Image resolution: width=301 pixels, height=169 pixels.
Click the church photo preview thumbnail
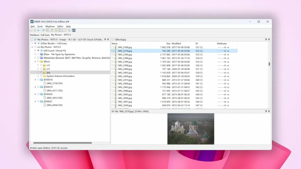[x=191, y=129]
